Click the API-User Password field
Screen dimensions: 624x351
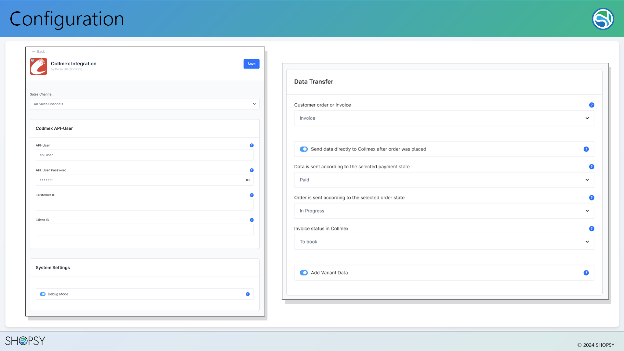coord(145,180)
